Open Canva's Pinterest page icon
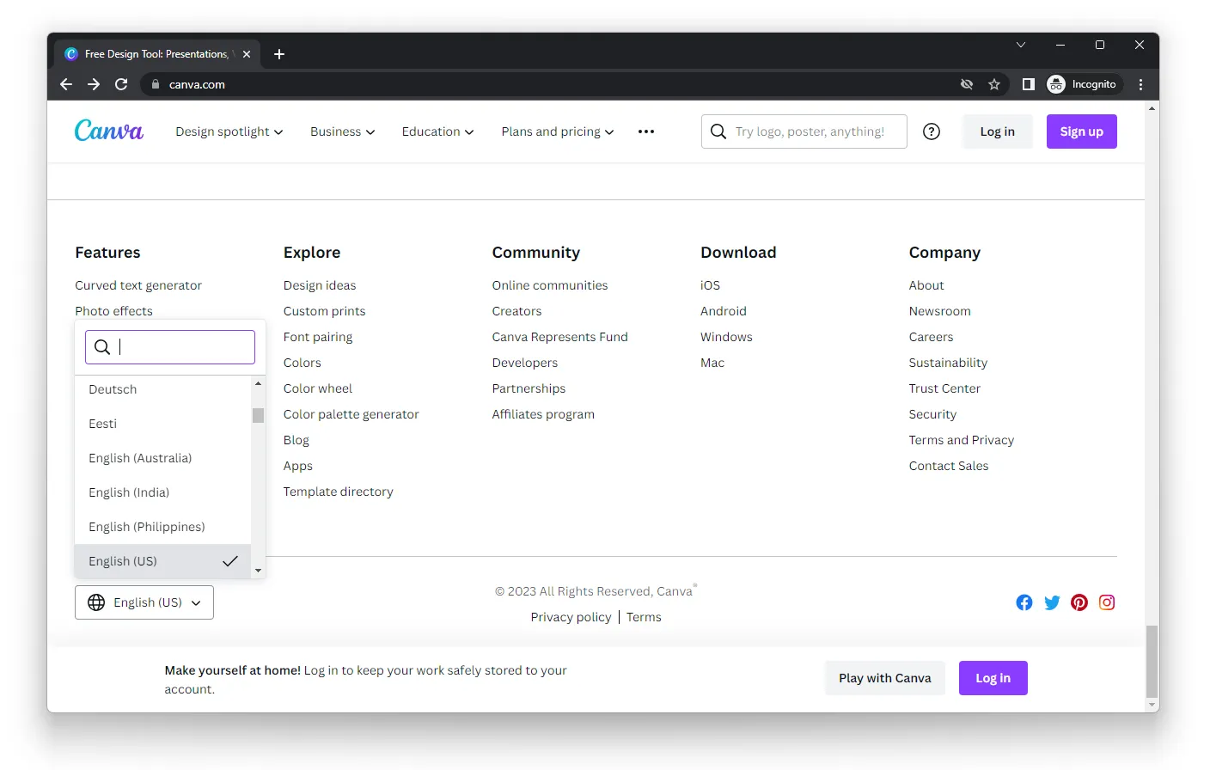 (1079, 602)
